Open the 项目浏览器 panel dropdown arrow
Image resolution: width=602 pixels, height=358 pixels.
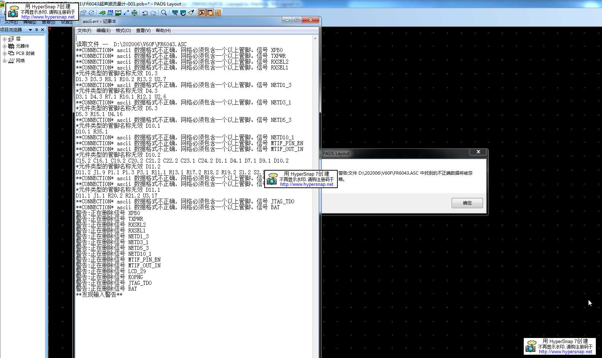pos(30,30)
